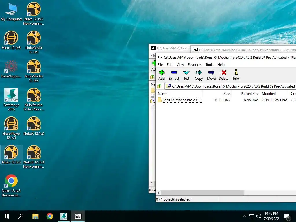This screenshot has height=222, width=296.
Task: Select My Computer desktop icon
Action: [11, 12]
